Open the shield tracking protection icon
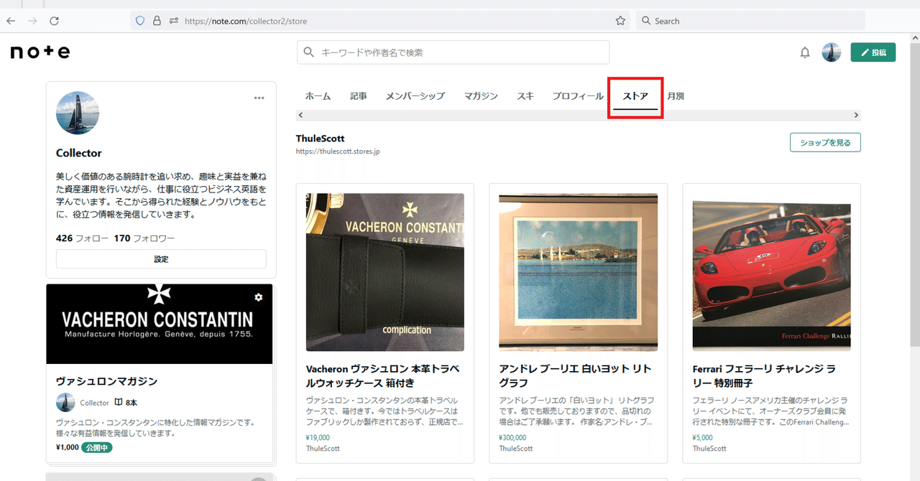This screenshot has height=481, width=920. (x=140, y=21)
